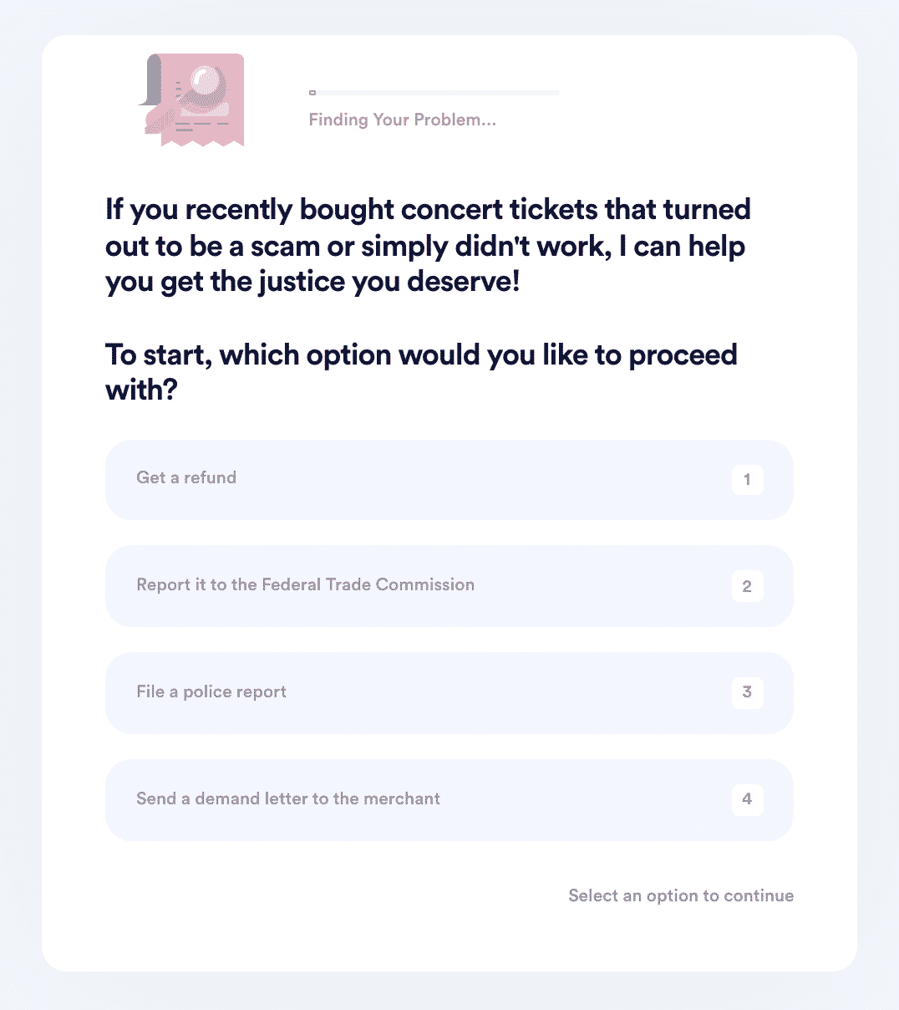Click the light gray page background outside card
Screen dimensions: 899x1010
click(20, 502)
